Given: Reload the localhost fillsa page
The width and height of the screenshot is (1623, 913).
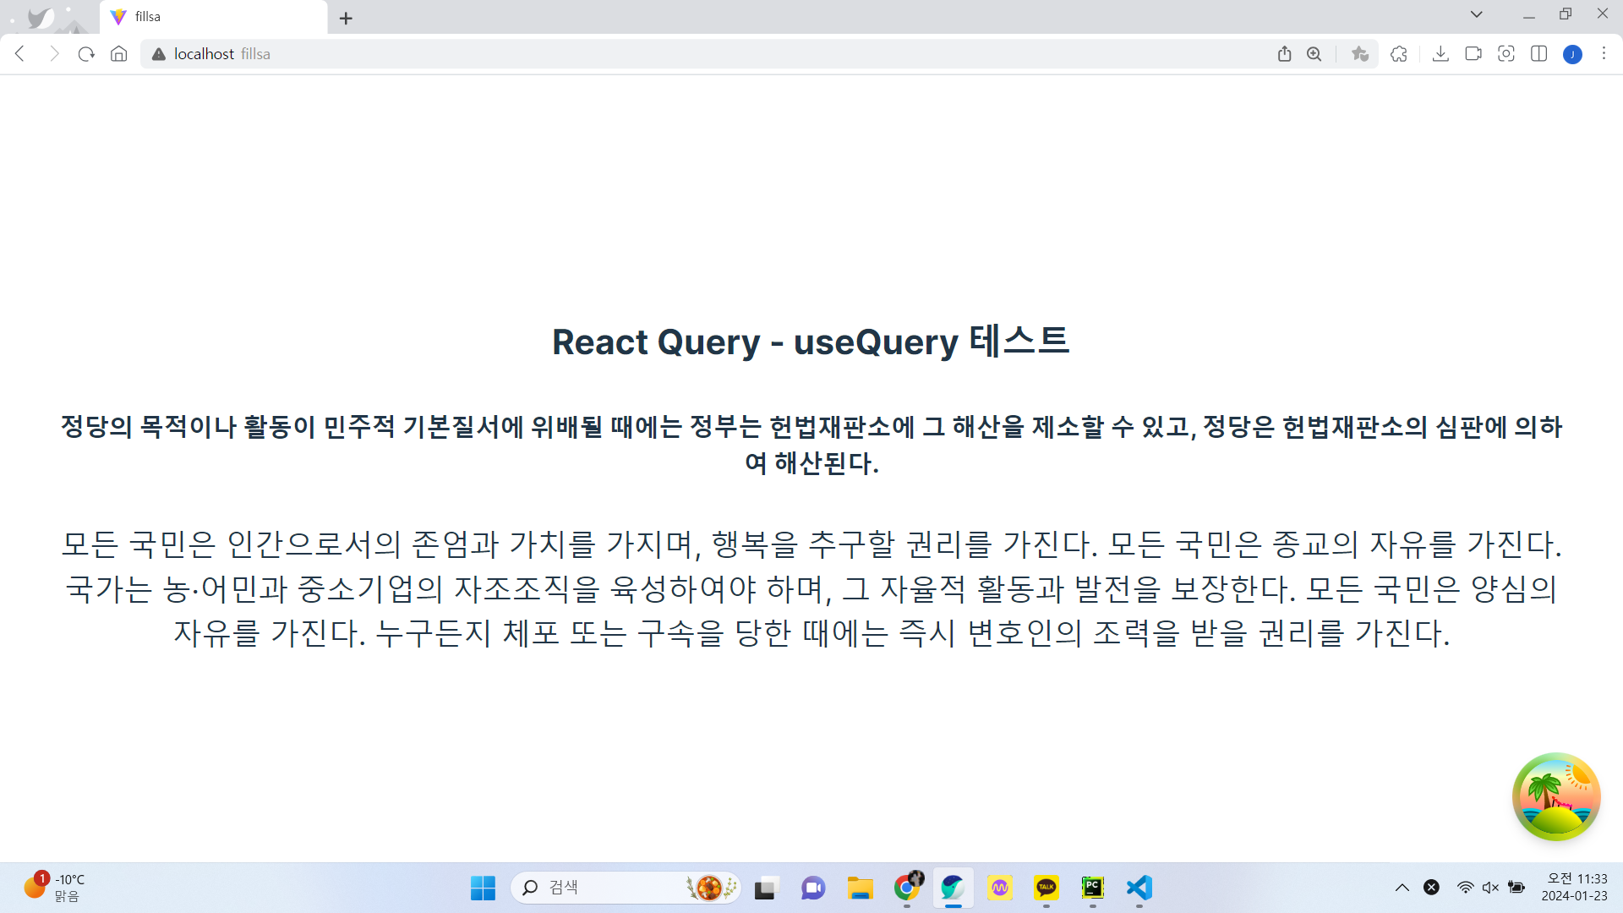Looking at the screenshot, I should pyautogui.click(x=86, y=54).
